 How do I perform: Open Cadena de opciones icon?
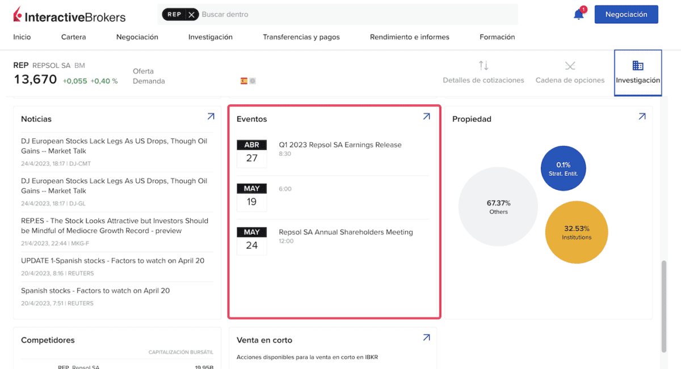coord(570,66)
